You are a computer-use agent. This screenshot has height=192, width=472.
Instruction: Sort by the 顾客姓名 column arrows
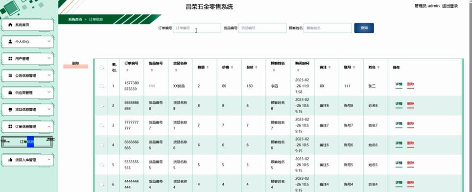(274, 70)
